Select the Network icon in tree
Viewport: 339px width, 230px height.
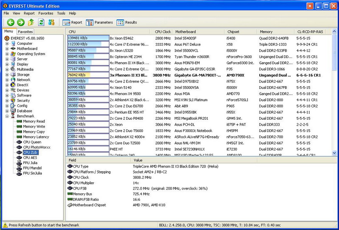[x=13, y=79]
